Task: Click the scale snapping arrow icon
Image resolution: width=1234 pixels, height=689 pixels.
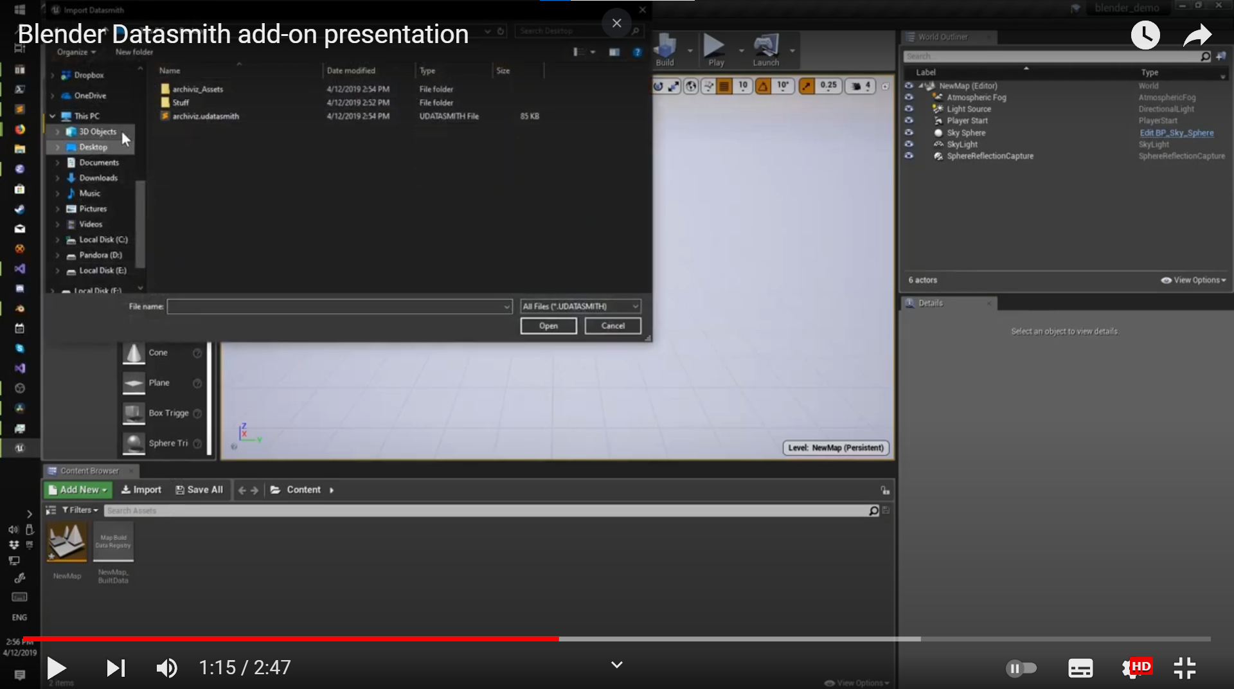Action: click(x=807, y=85)
